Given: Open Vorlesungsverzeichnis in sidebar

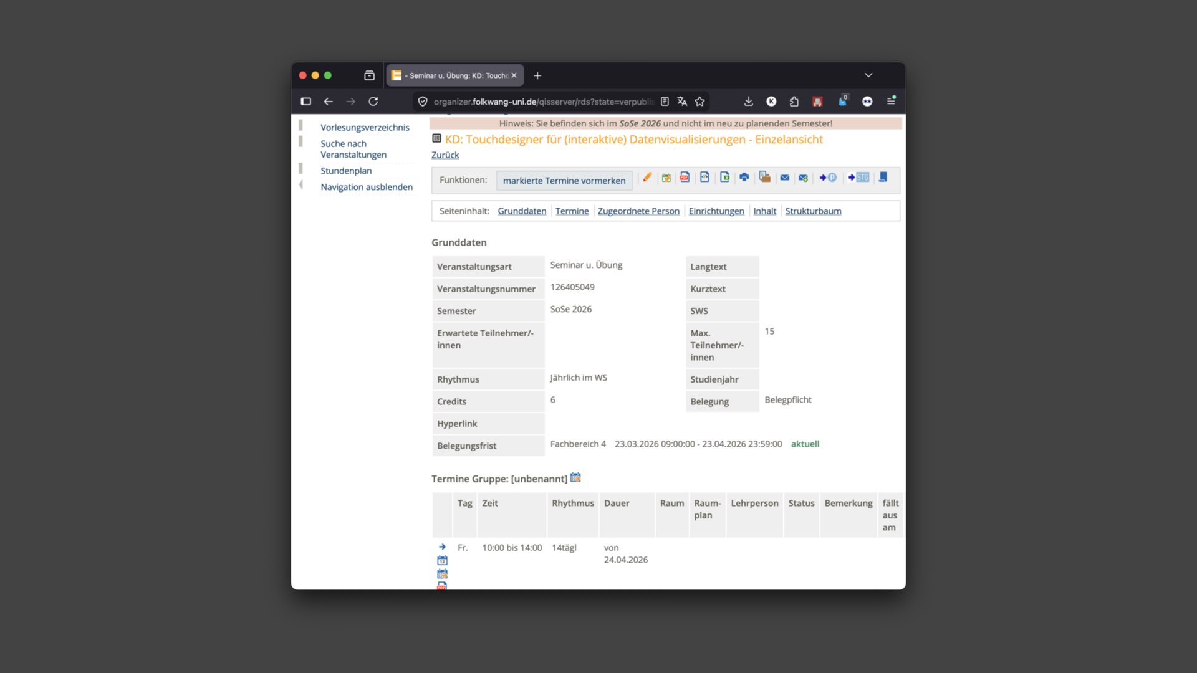Looking at the screenshot, I should point(365,128).
